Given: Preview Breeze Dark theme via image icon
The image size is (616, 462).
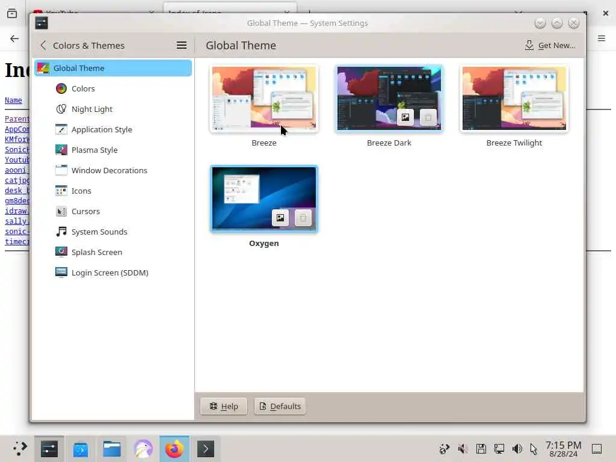Looking at the screenshot, I should click(405, 117).
